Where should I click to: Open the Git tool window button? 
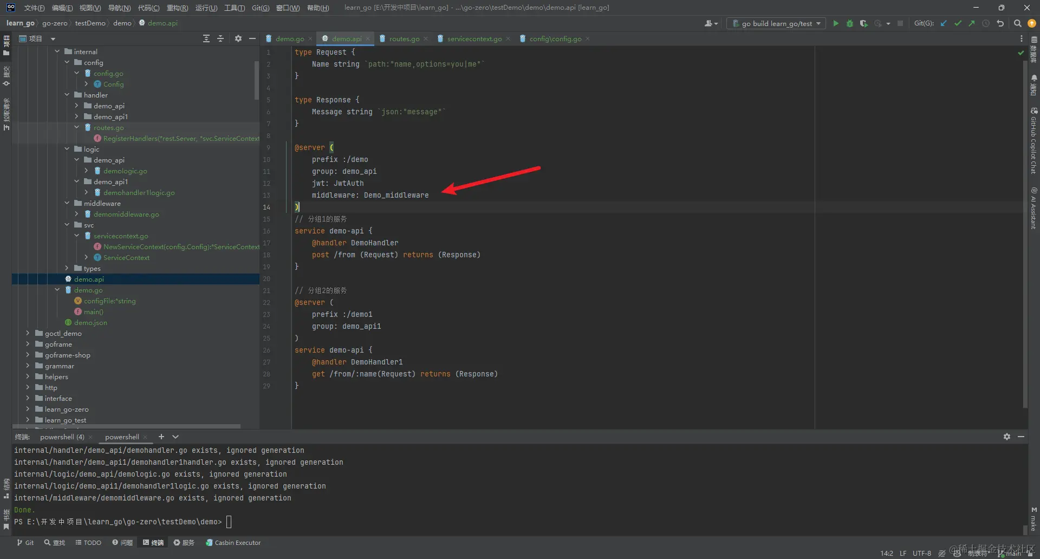pyautogui.click(x=25, y=542)
